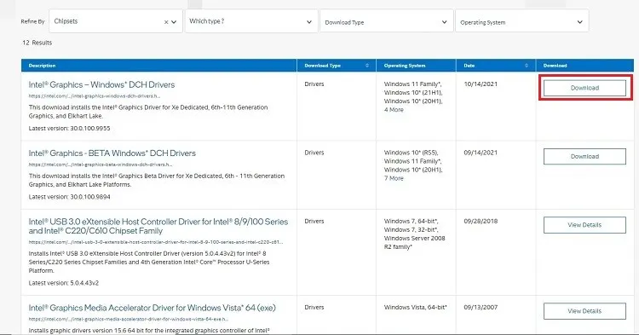Show '7 More' operating systems for BETA drivers

coord(394,178)
